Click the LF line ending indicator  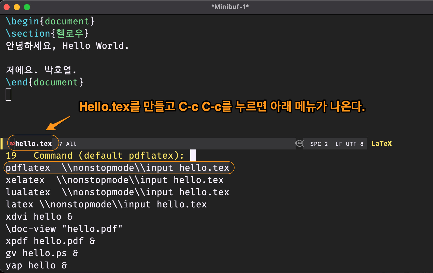click(x=339, y=144)
